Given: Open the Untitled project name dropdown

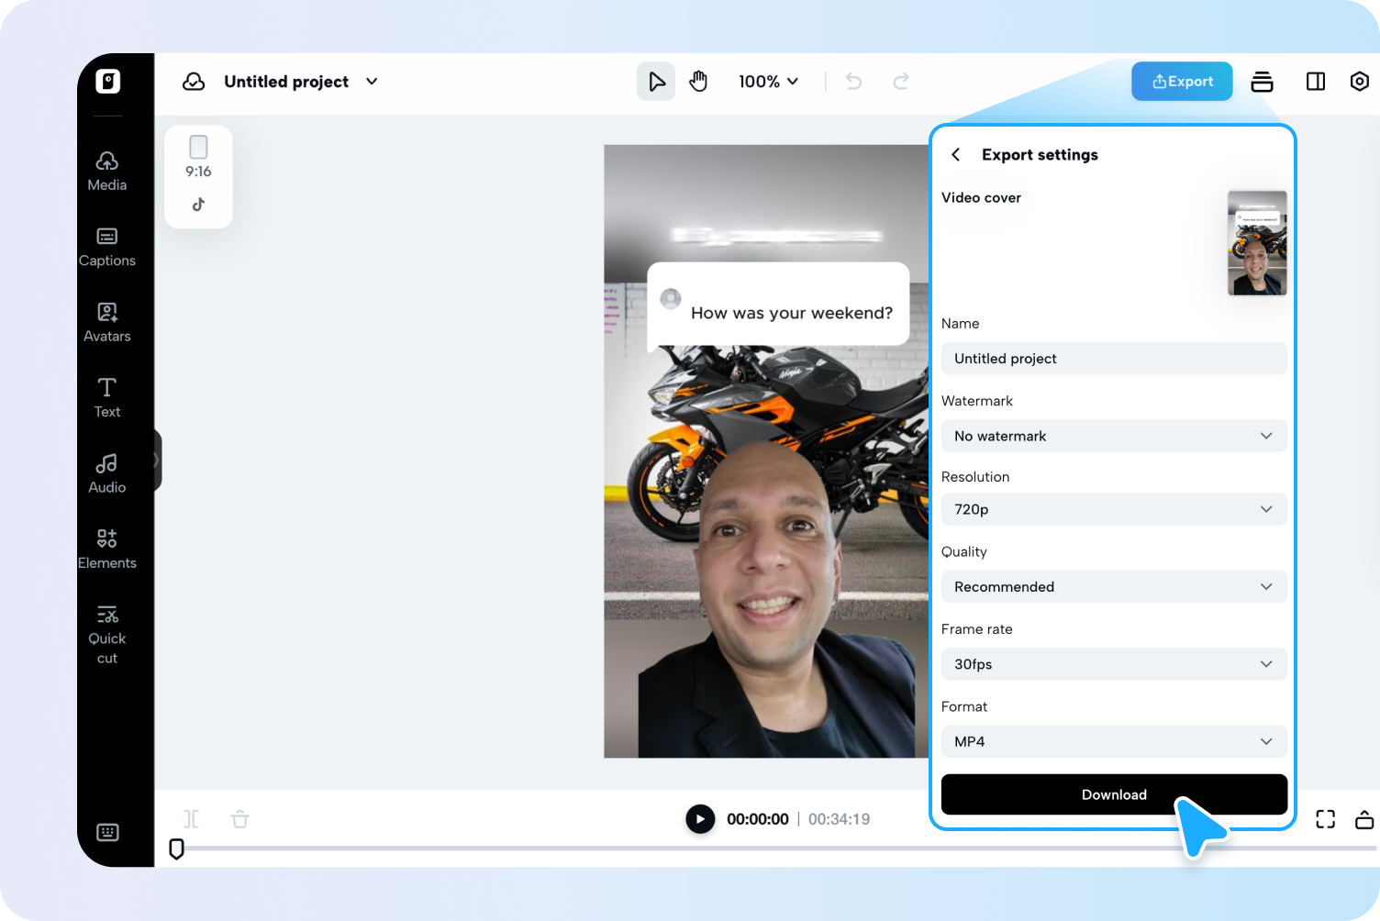Looking at the screenshot, I should click(x=372, y=82).
